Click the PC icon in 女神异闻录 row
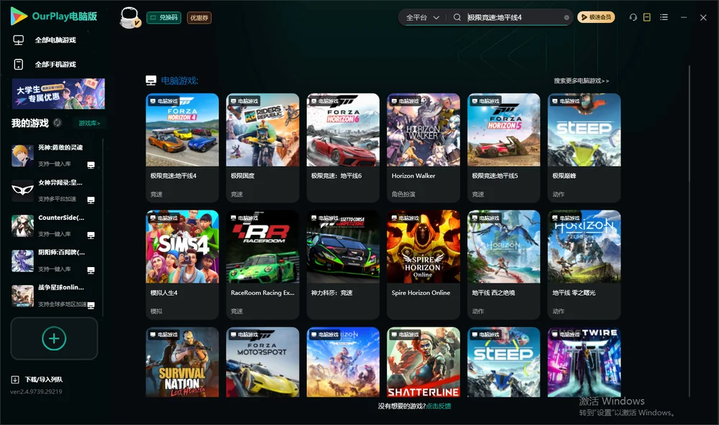Viewport: 719px width, 425px height. (91, 200)
